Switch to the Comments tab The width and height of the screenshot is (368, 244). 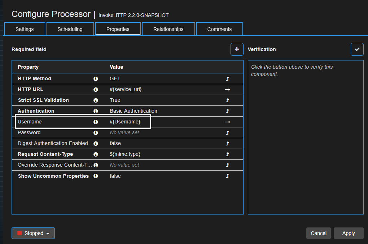click(219, 29)
